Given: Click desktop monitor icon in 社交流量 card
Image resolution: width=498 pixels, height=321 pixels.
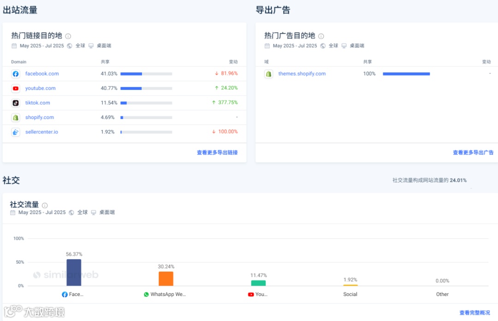Looking at the screenshot, I should click(93, 212).
